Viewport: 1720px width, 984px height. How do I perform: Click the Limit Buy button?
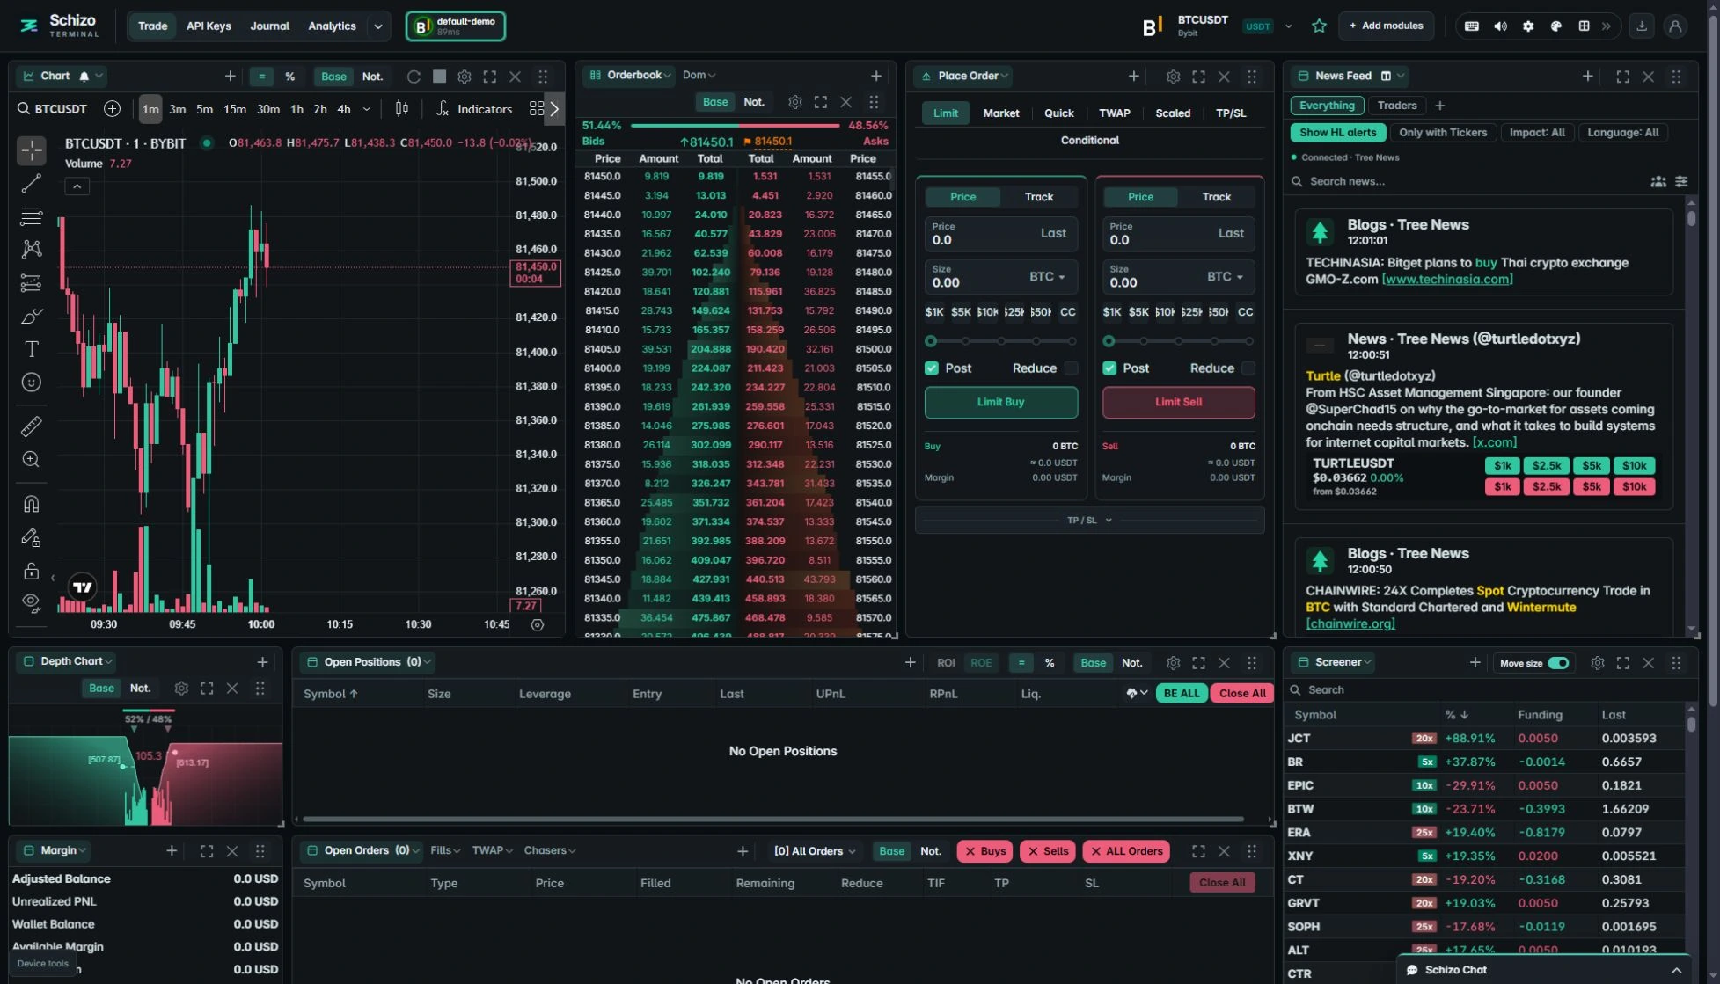pos(1001,402)
